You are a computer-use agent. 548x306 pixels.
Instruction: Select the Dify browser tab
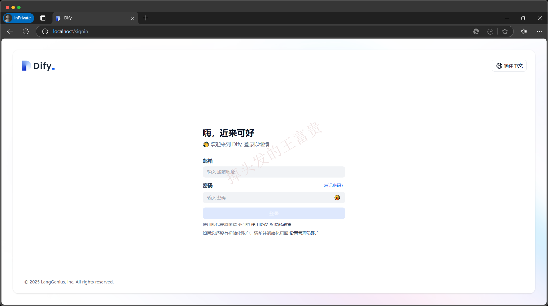(x=95, y=18)
